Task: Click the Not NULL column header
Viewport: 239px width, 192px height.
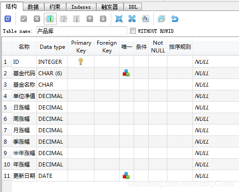Action: (158, 47)
